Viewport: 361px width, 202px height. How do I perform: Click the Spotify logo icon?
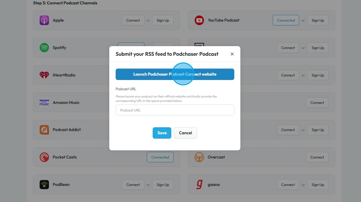coord(44,48)
